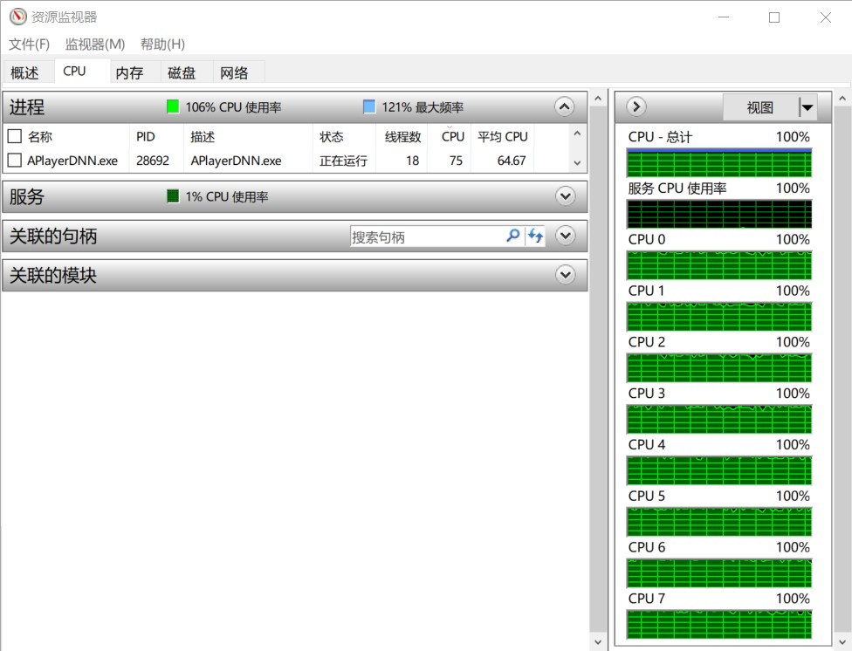Viewport: 852px width, 651px height.
Task: Expand the 关联的句柄 section
Action: point(565,236)
